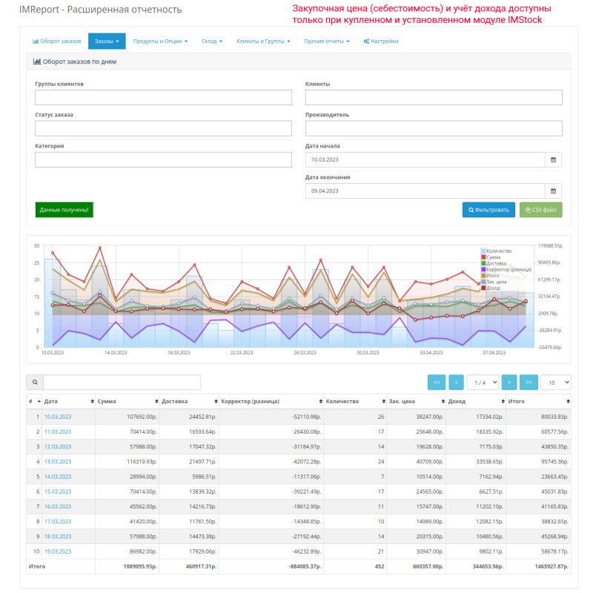593x593 pixels.
Task: Open the Заказы dropdown menu
Action: pyautogui.click(x=106, y=41)
